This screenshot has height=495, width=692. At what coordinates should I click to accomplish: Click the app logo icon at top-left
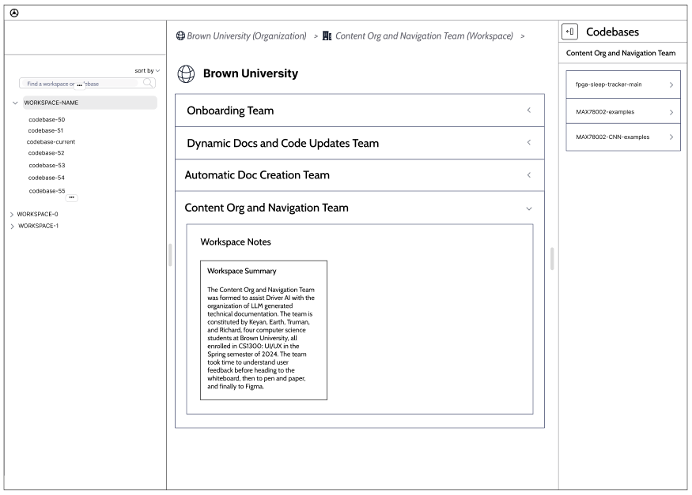pos(14,13)
